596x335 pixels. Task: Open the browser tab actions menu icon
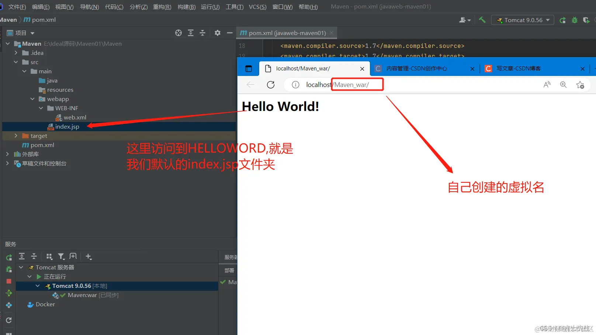coord(249,69)
